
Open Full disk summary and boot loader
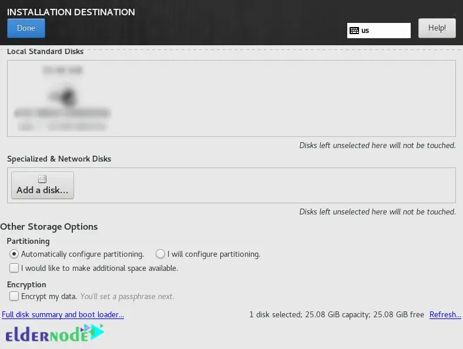(63, 315)
